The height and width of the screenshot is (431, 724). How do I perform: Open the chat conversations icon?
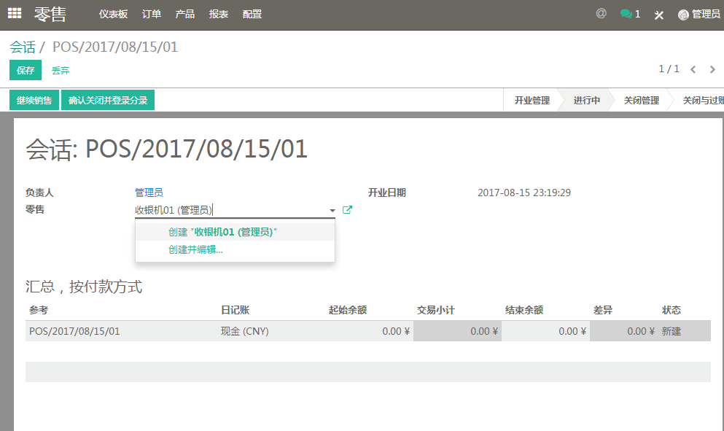point(629,14)
